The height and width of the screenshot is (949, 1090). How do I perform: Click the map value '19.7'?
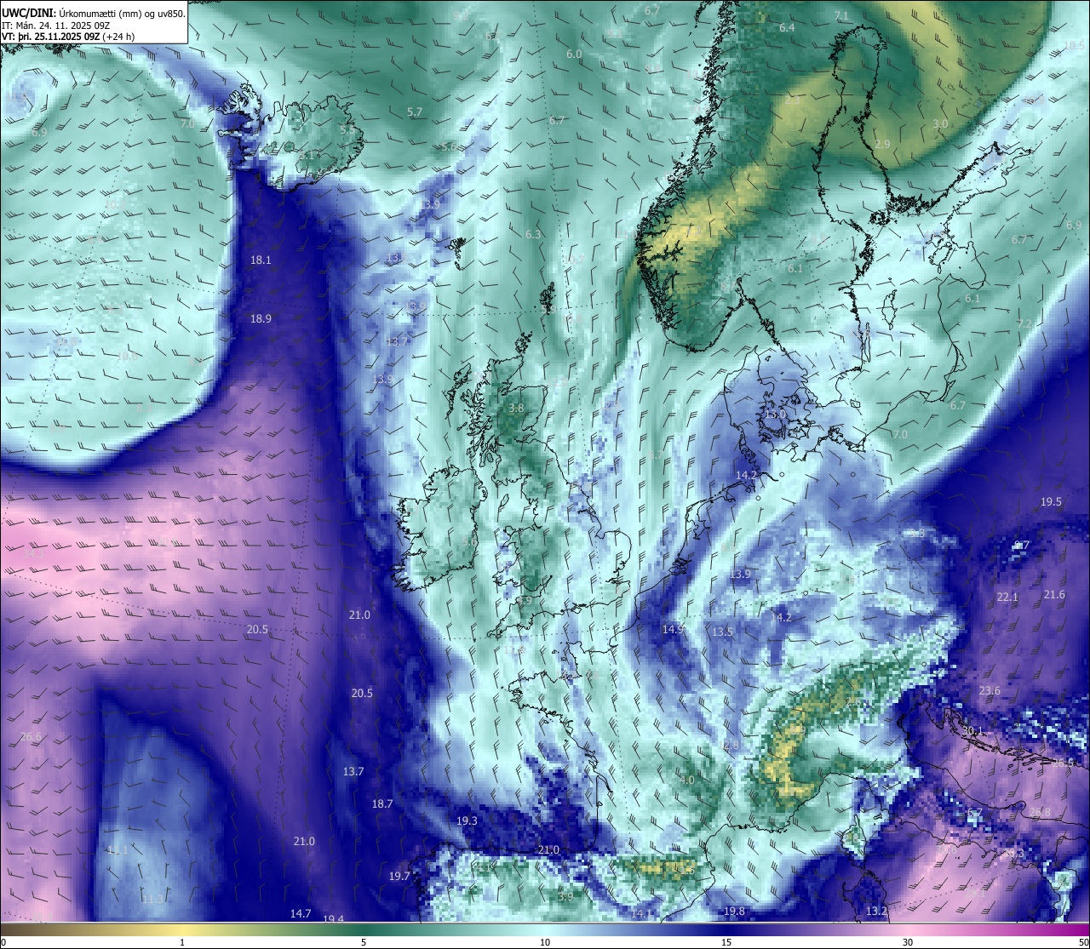(399, 876)
